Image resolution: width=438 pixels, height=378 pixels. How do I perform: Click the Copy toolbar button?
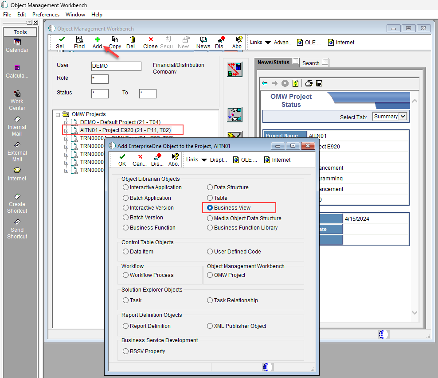[115, 43]
